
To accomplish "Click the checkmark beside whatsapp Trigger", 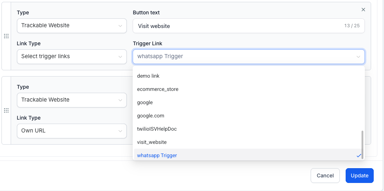I will coord(359,156).
